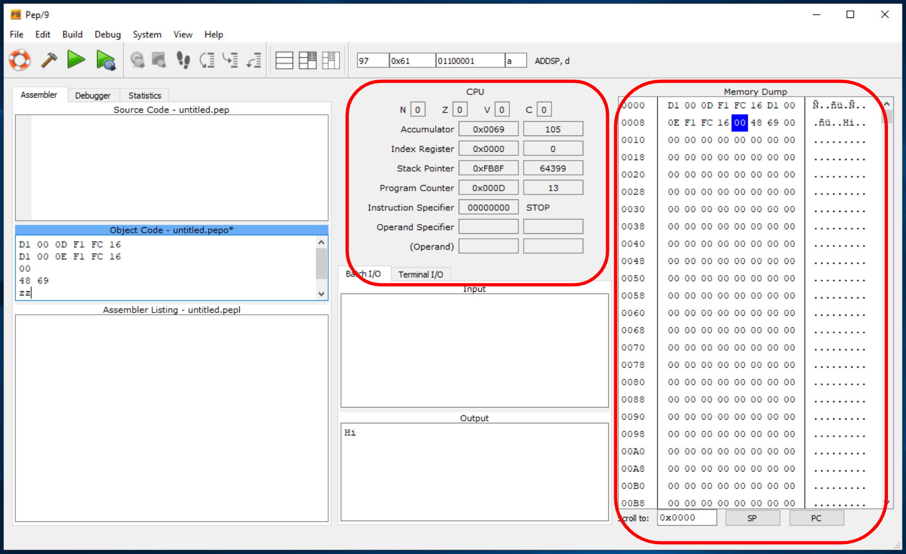Click the SP scroll button
This screenshot has width=906, height=554.
(x=752, y=518)
